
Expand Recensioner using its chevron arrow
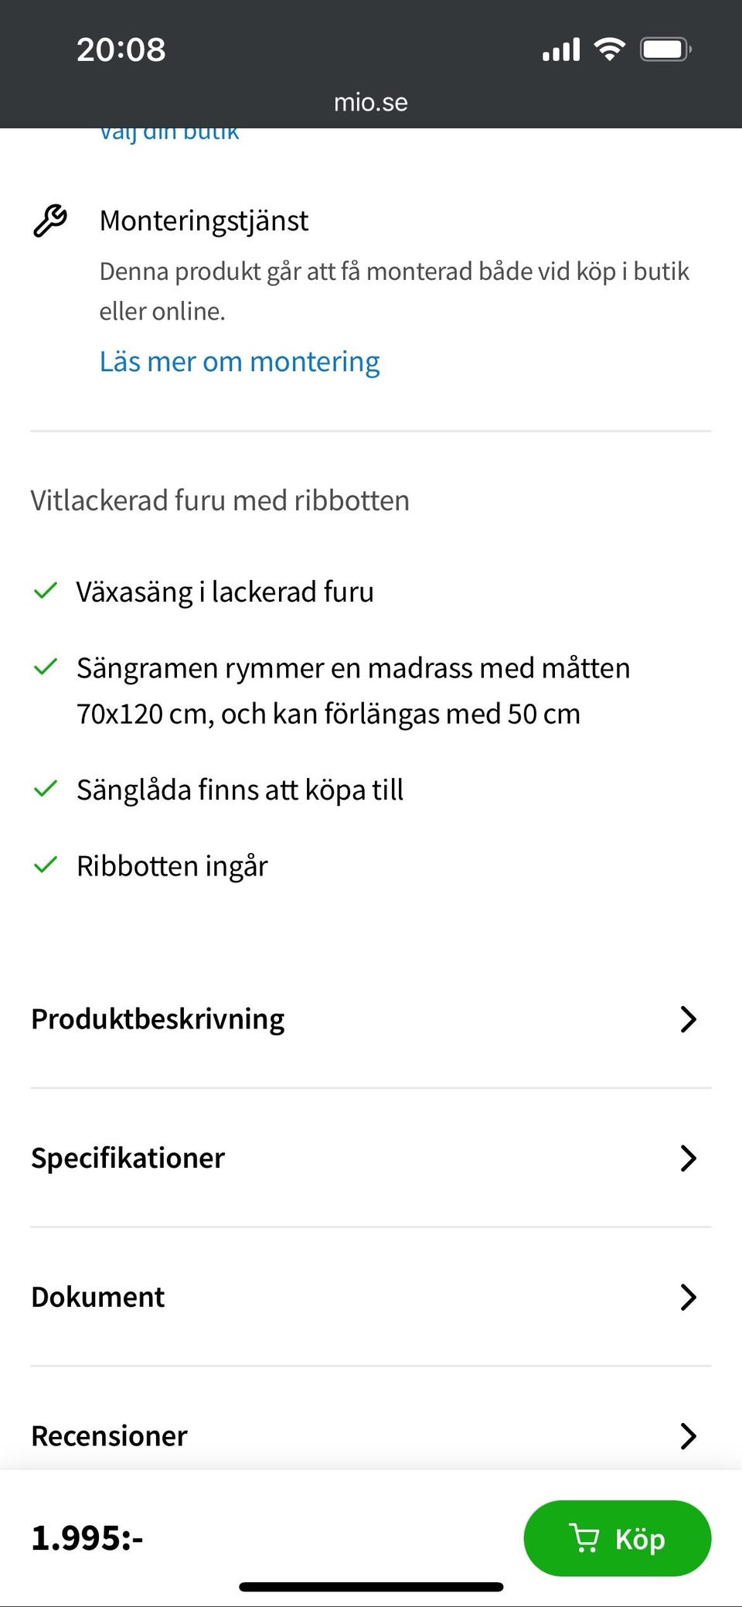pyautogui.click(x=687, y=1436)
